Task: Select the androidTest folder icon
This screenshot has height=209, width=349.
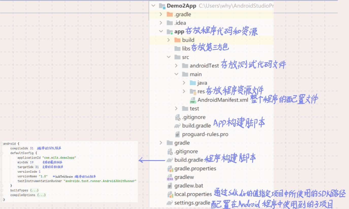Action: [x=185, y=66]
